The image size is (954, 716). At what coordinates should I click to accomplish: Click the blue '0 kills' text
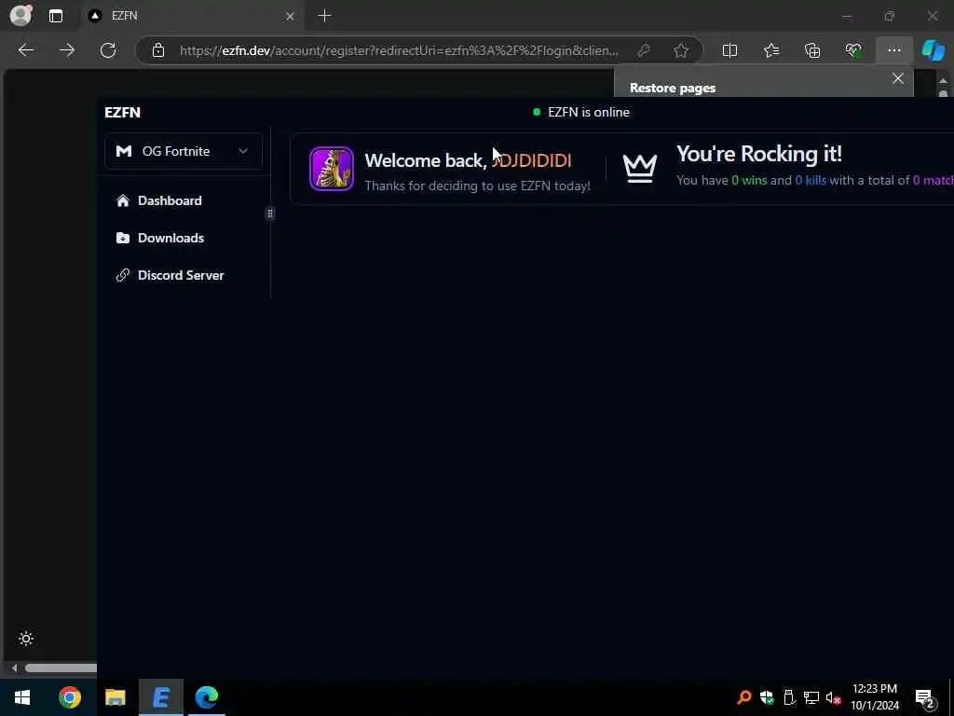pyautogui.click(x=811, y=180)
